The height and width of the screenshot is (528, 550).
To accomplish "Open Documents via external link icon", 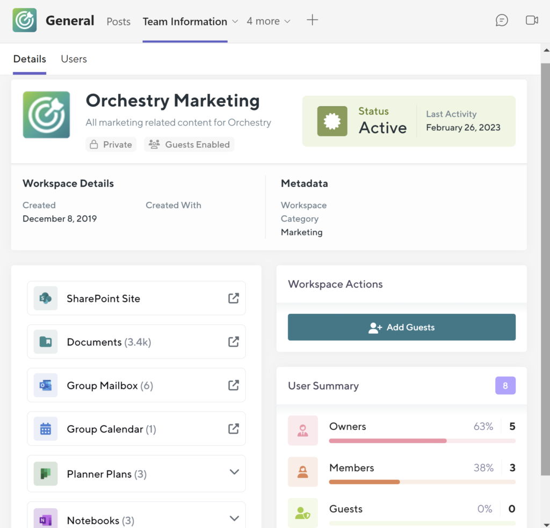I will [234, 342].
